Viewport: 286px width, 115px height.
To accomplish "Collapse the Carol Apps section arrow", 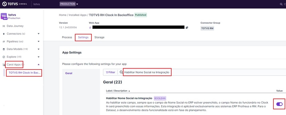I will click(x=38, y=65).
